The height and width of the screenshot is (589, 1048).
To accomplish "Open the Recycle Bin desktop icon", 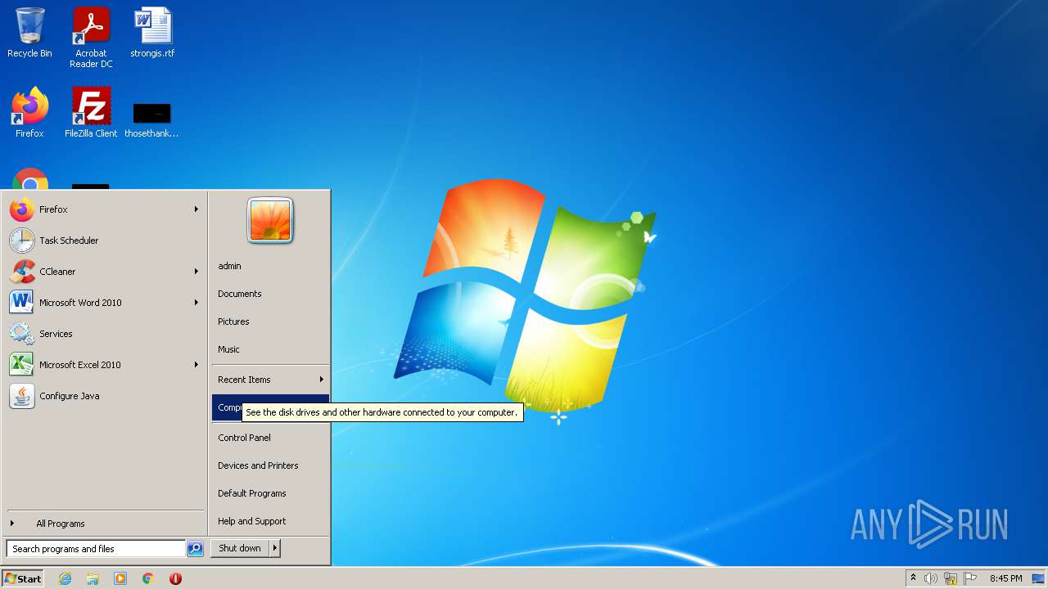I will coord(29,33).
